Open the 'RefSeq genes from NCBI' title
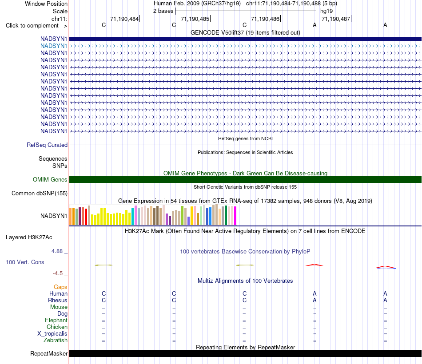 245,138
